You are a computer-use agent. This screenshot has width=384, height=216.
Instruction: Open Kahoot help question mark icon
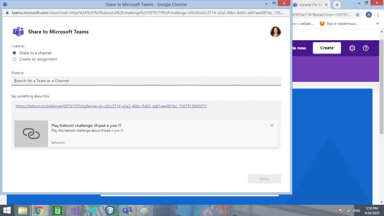tap(366, 48)
